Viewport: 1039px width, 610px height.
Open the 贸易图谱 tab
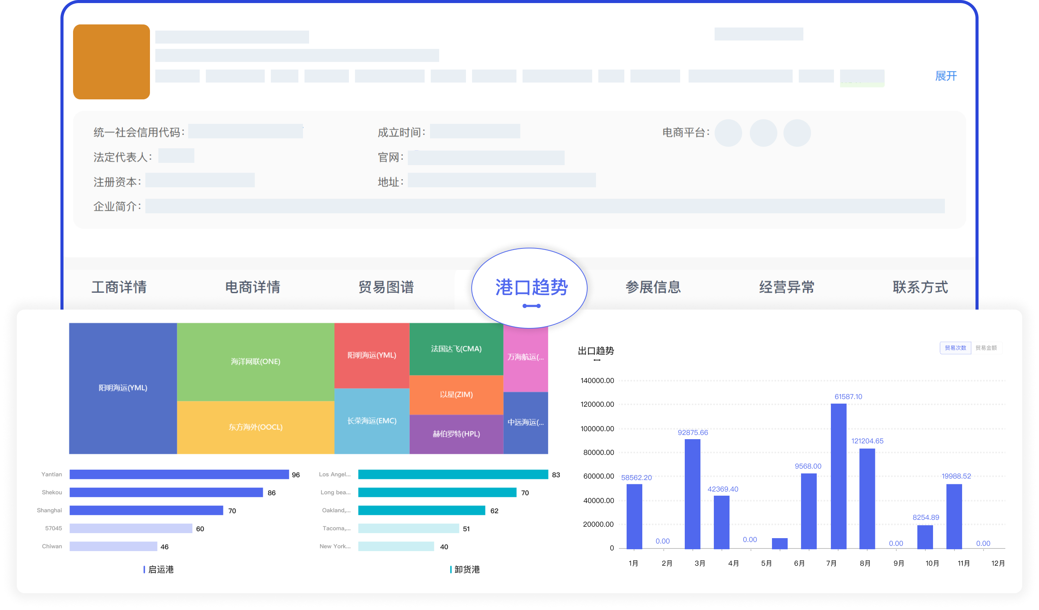pos(386,287)
